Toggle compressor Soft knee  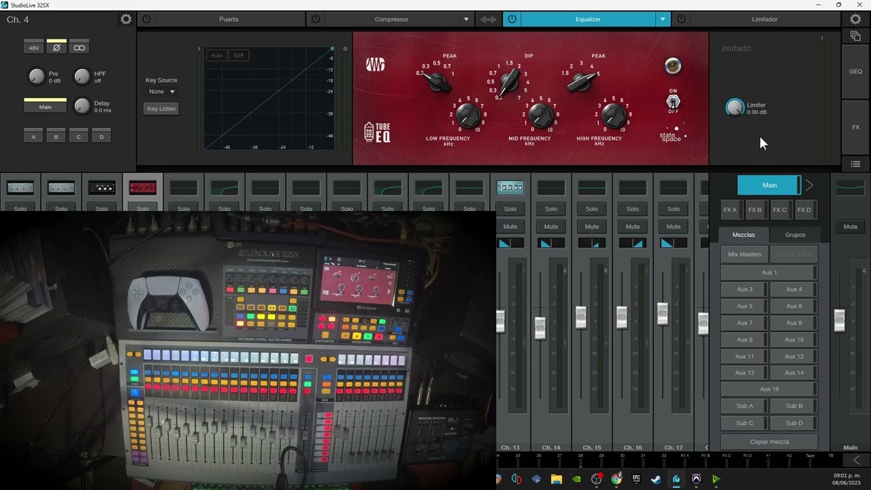(x=238, y=55)
